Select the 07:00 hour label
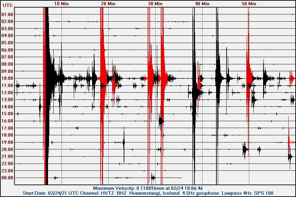296x197 pixels. [x=7, y=57]
